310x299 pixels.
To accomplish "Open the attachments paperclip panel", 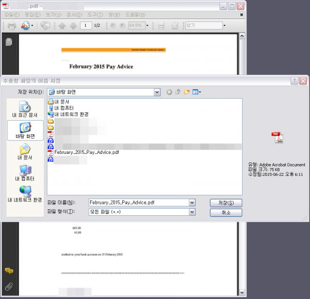I will click(9, 287).
